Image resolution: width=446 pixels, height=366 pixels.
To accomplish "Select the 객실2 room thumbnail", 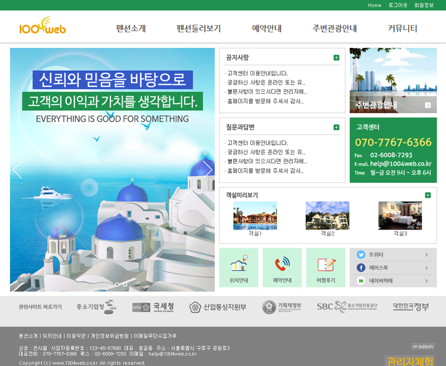I will pos(327,216).
